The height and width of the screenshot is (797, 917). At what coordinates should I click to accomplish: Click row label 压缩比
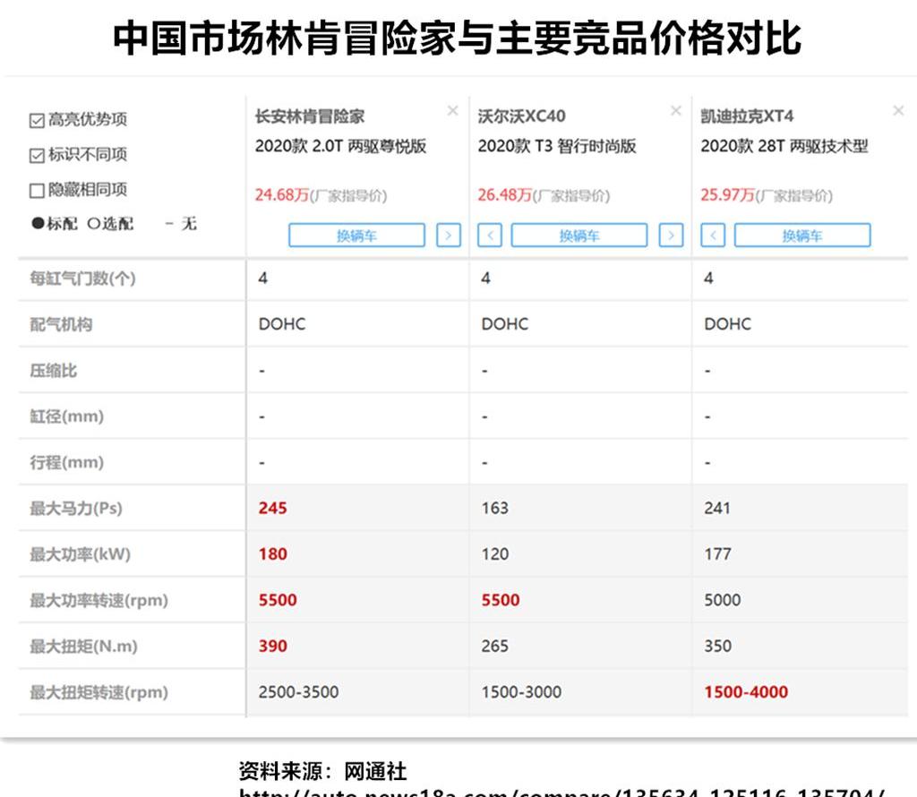[53, 371]
